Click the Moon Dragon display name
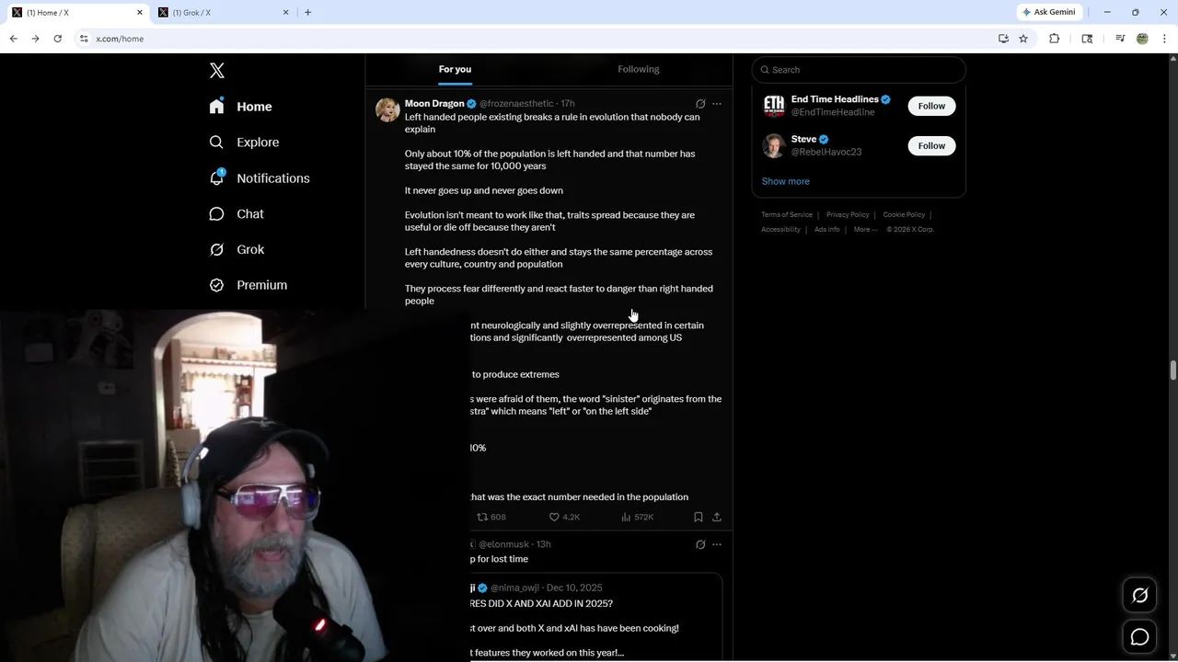 434,104
